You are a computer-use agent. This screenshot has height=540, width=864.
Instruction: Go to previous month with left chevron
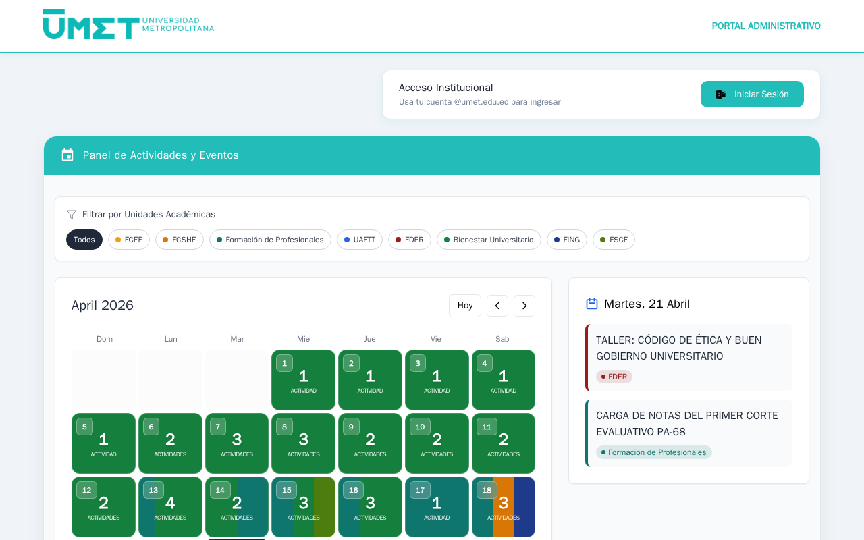pos(497,306)
